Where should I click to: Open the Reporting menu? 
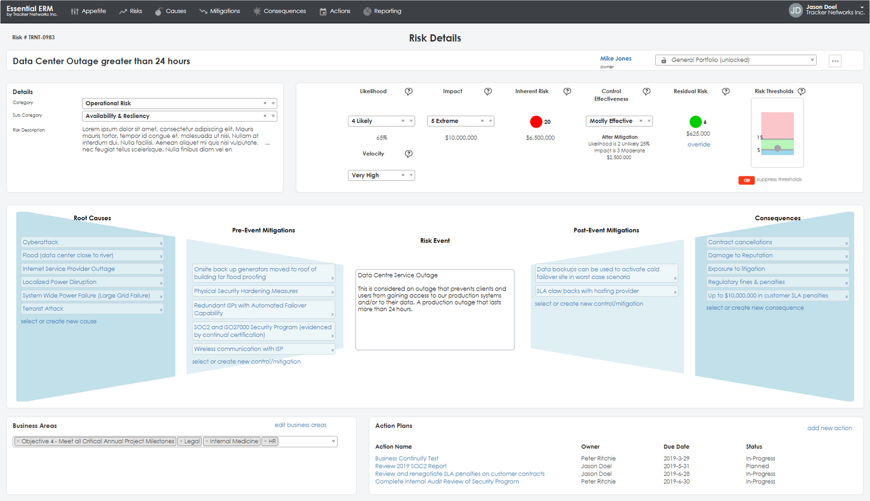382,11
